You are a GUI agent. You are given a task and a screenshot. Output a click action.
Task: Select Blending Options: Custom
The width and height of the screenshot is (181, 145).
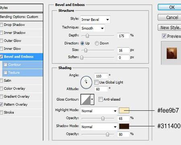tap(21, 17)
